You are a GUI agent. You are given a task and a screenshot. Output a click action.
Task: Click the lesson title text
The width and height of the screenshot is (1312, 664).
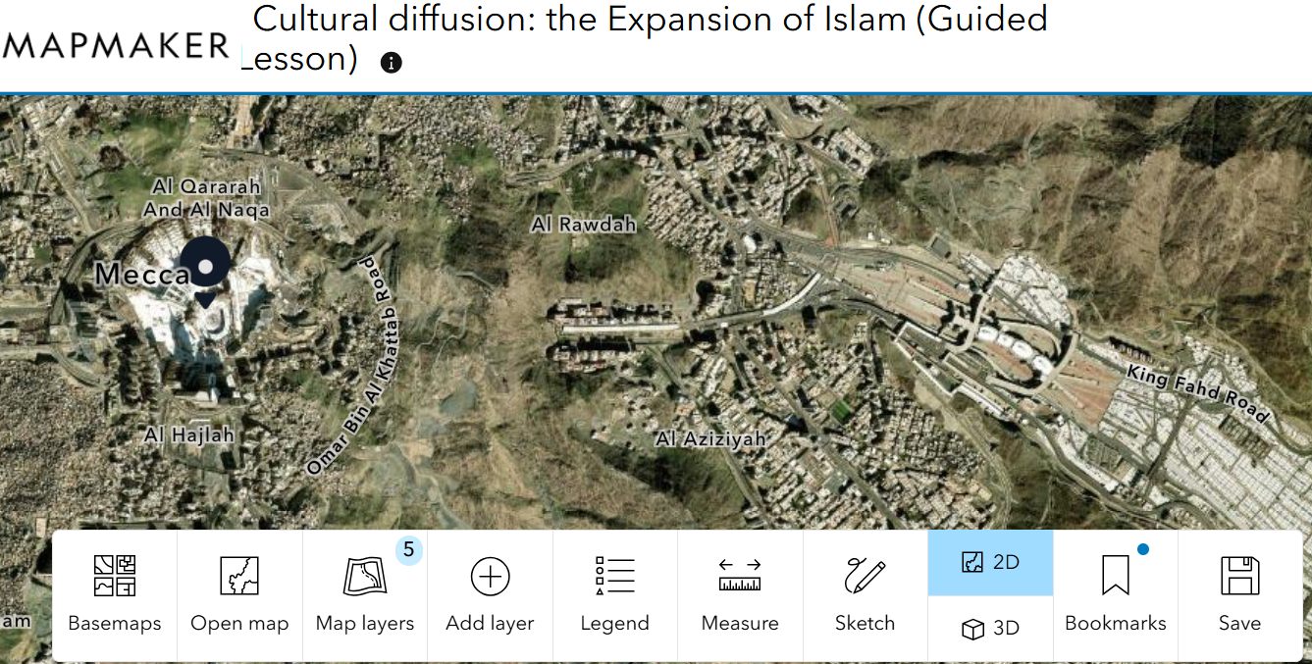point(648,20)
